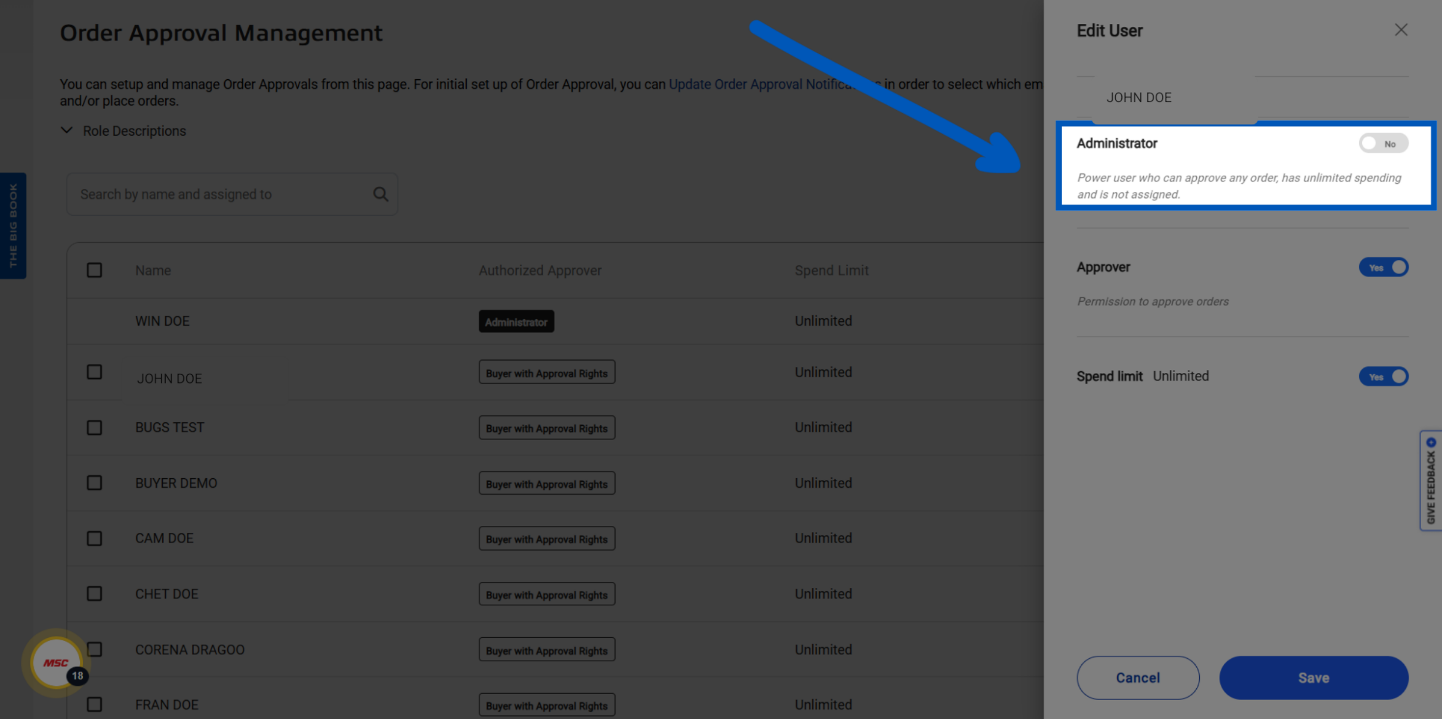Check the JOHN DOE row checkbox
Image resolution: width=1442 pixels, height=719 pixels.
(x=94, y=372)
